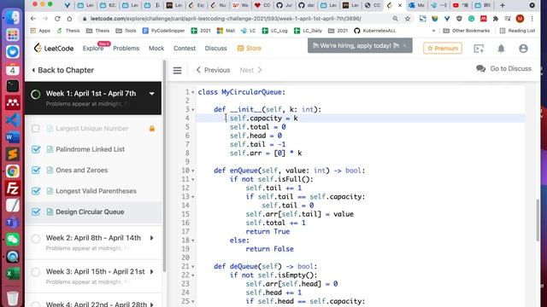Open the Discuss menu item
The width and height of the screenshot is (547, 307).
coord(215,49)
